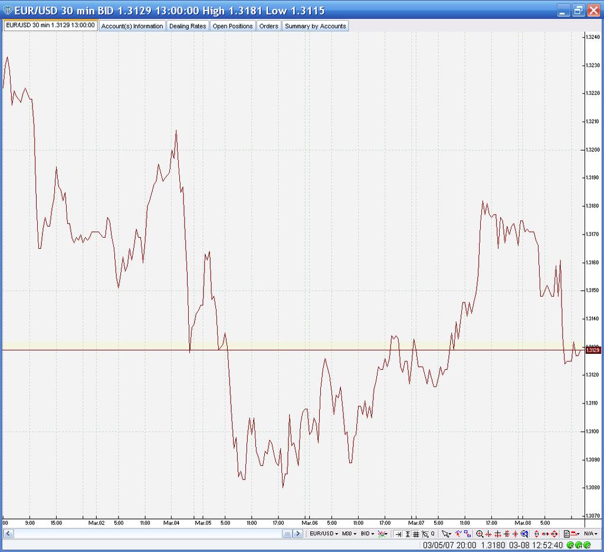The height and width of the screenshot is (552, 604).
Task: Open the red line style dropdown
Action: 575,534
